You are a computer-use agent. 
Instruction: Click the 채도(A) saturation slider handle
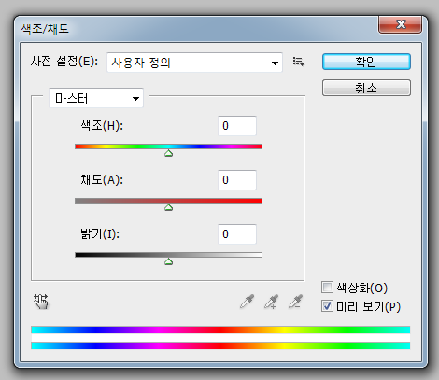[168, 207]
